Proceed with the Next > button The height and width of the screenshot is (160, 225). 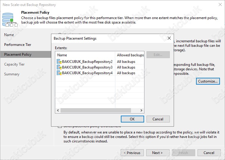tap(158, 153)
